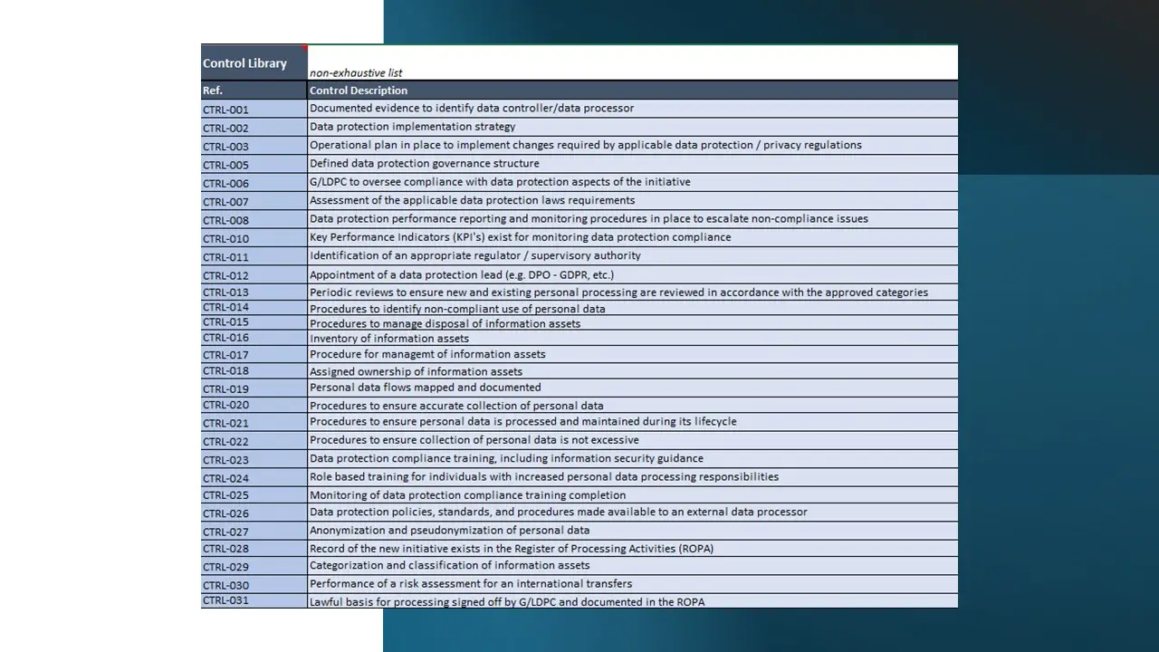Select the Key Performance Indicators description cell

(x=520, y=237)
